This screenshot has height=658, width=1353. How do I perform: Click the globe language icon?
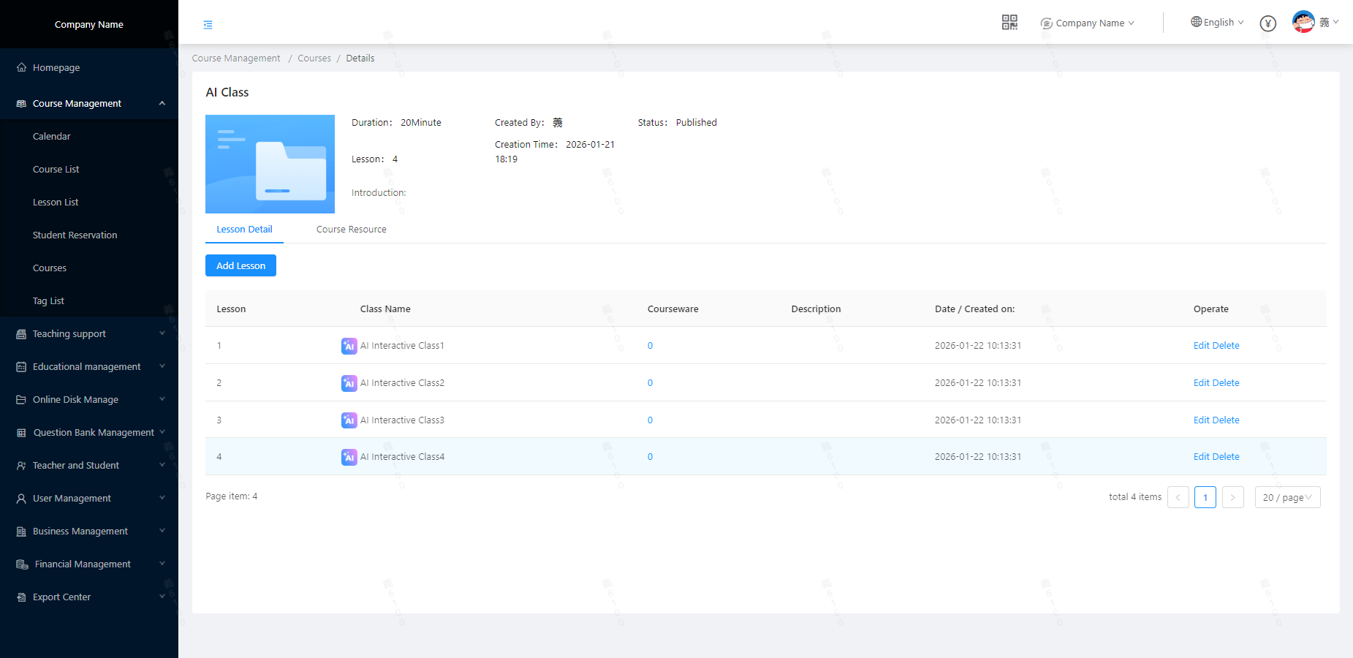pyautogui.click(x=1196, y=22)
